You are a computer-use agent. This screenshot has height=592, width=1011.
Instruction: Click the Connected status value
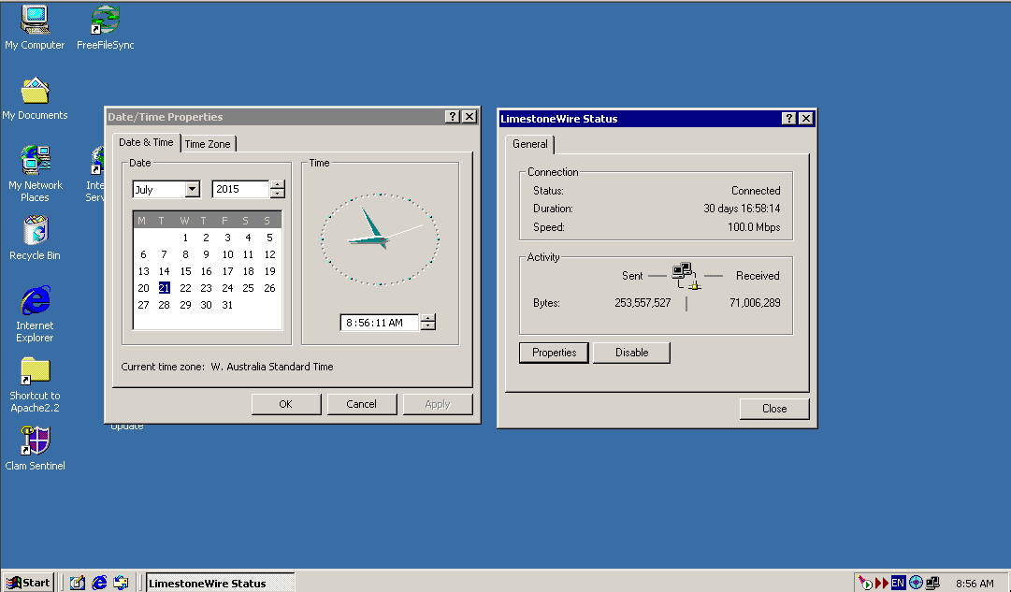[x=756, y=191]
